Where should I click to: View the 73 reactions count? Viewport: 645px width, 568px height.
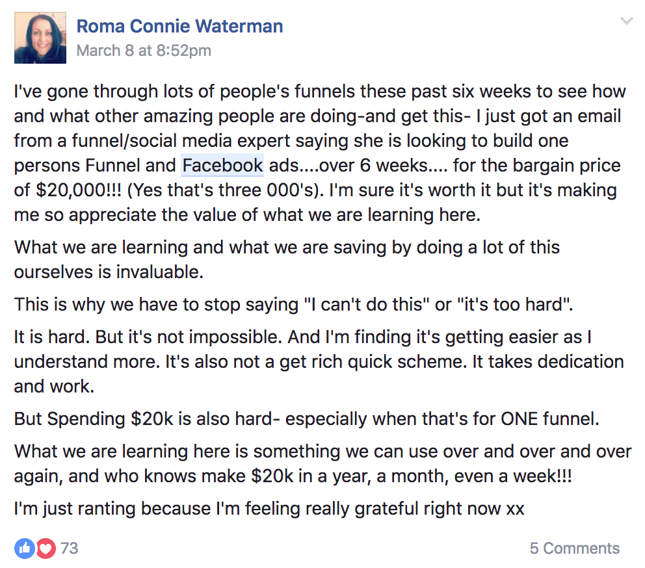pyautogui.click(x=69, y=549)
